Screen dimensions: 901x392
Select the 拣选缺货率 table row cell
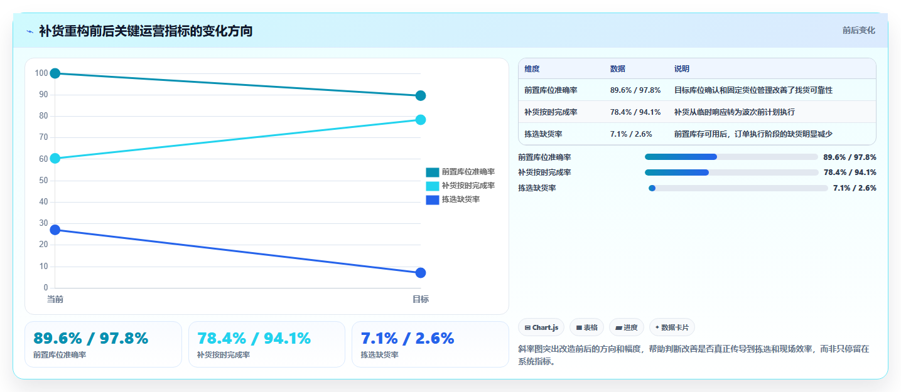coord(543,134)
